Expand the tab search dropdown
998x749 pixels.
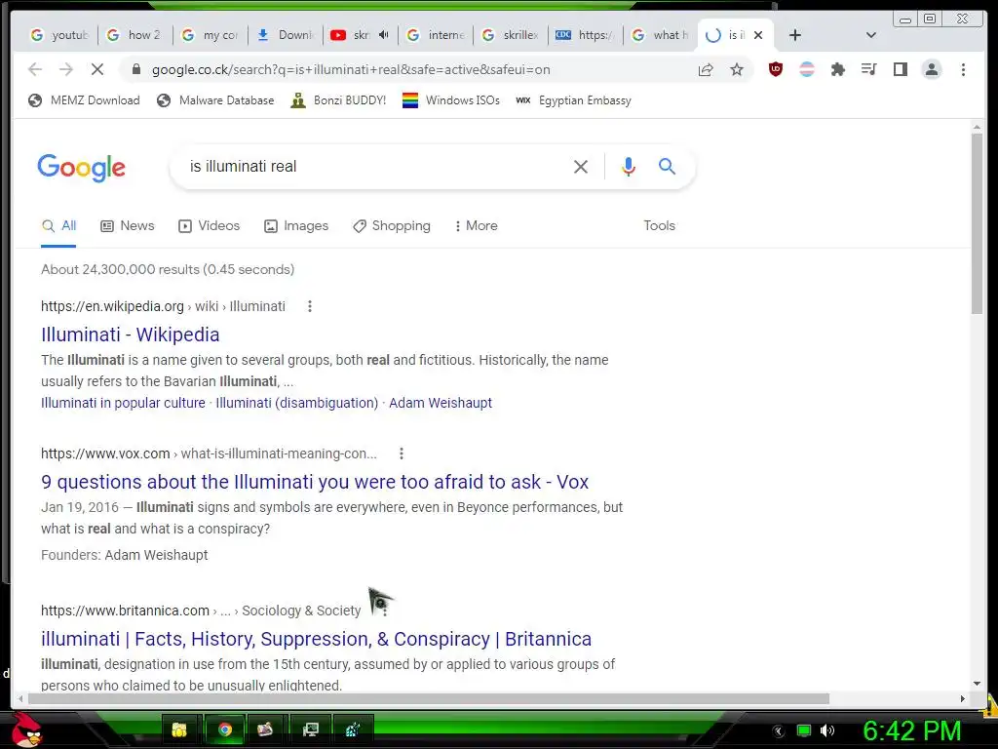870,35
